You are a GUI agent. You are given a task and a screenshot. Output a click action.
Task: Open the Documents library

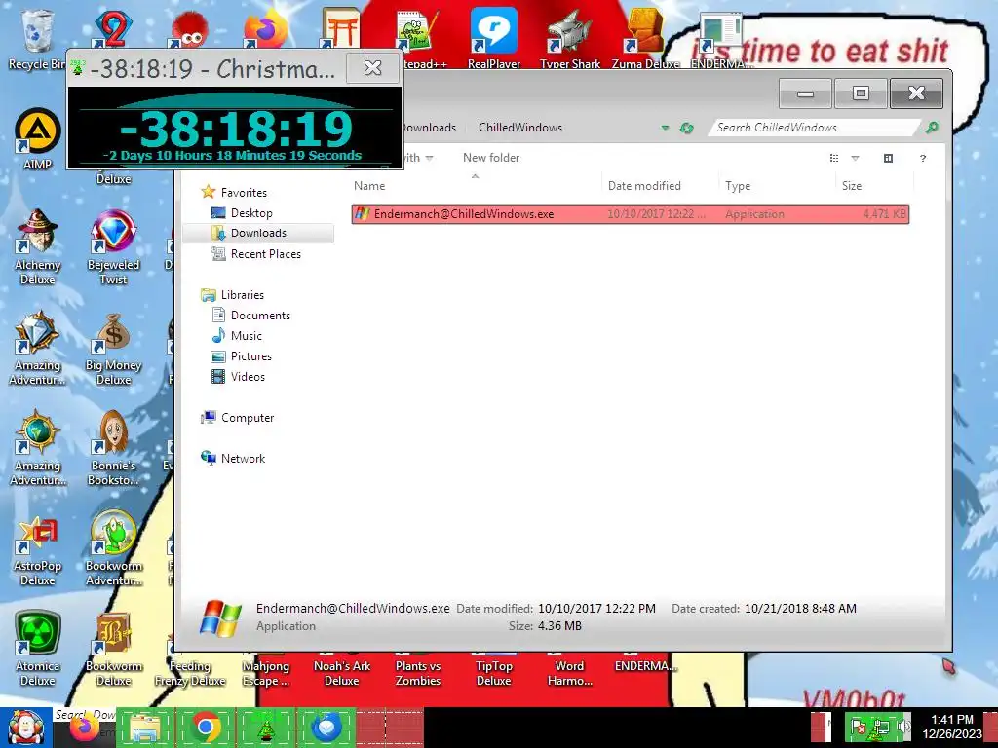pos(250,316)
